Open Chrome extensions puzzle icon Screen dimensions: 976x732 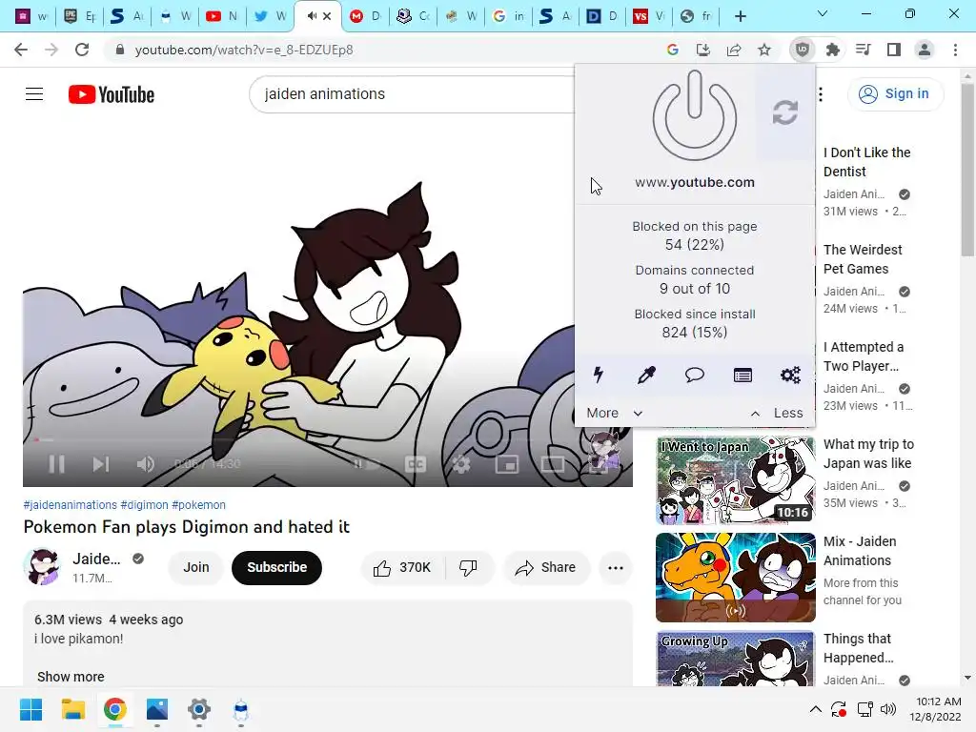[x=832, y=50]
